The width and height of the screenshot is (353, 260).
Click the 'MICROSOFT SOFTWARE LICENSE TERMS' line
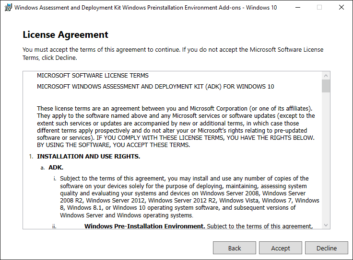coord(93,76)
